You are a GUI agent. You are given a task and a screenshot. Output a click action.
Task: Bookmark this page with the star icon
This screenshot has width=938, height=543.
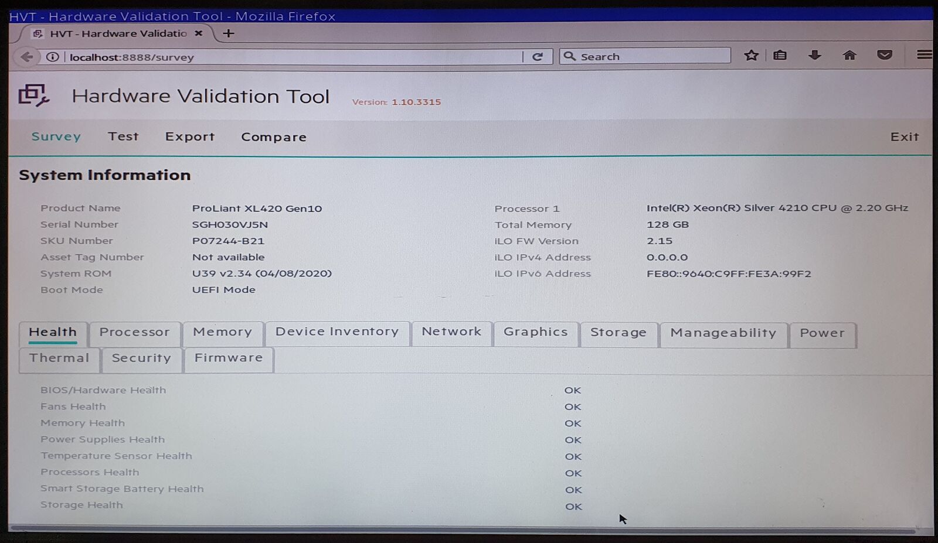coord(751,55)
